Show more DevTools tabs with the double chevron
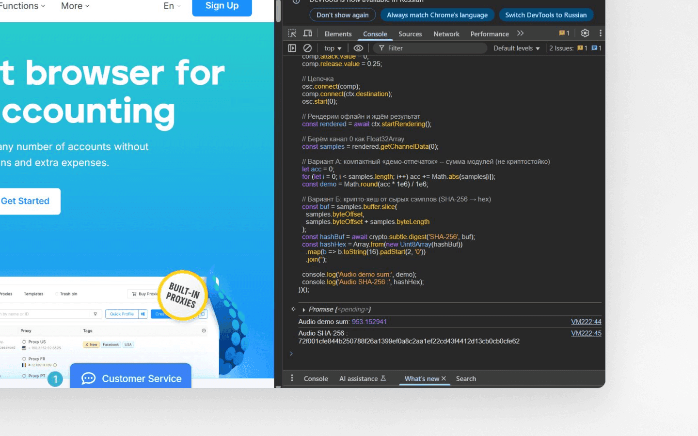Image resolution: width=698 pixels, height=436 pixels. 520,33
